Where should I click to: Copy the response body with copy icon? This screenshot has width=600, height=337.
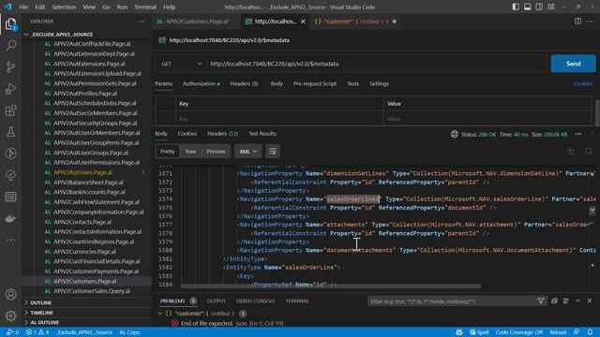(571, 152)
